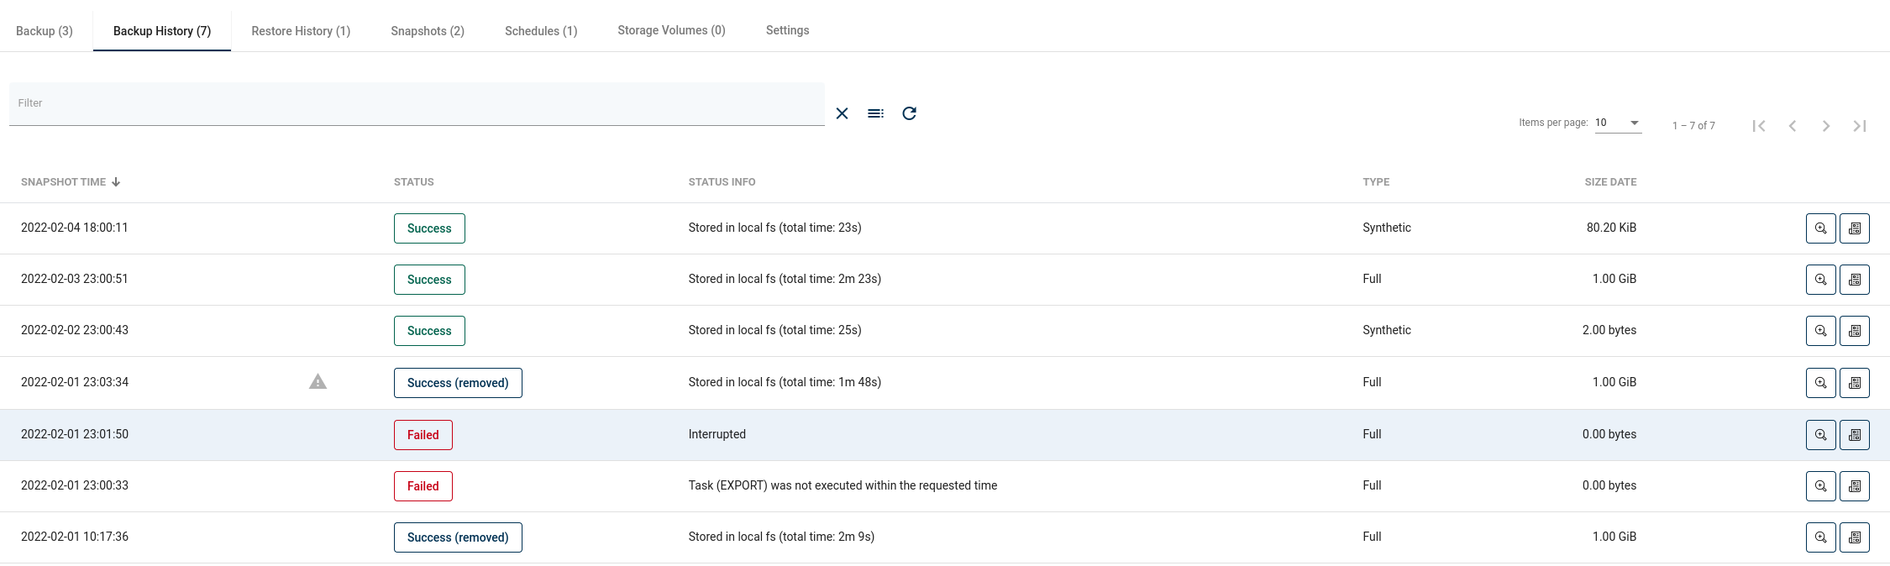Viewport: 1890px width, 566px height.
Task: Open the Settings tab
Action: click(x=787, y=30)
